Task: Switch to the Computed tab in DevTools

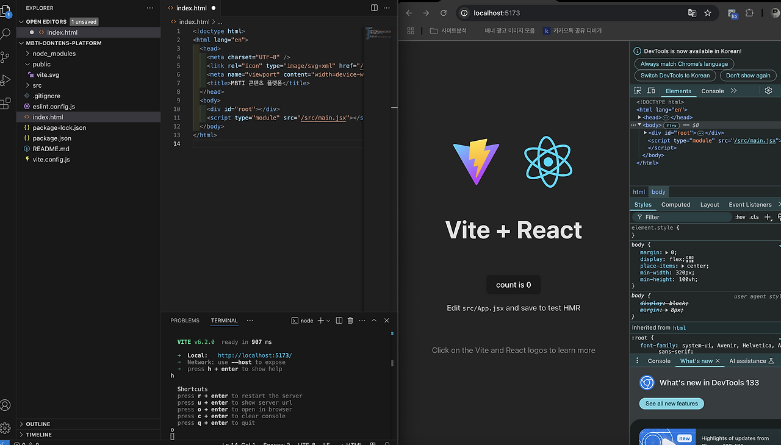Action: tap(675, 205)
